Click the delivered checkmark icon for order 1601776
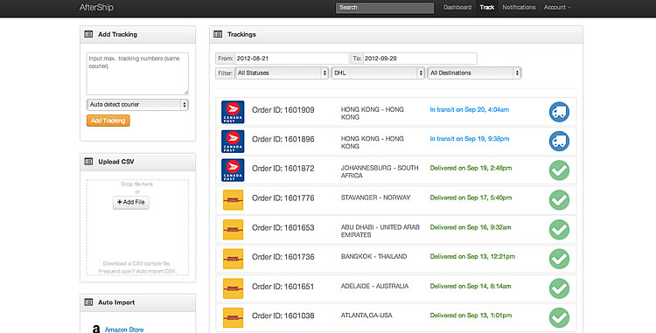The width and height of the screenshot is (656, 333). (559, 200)
